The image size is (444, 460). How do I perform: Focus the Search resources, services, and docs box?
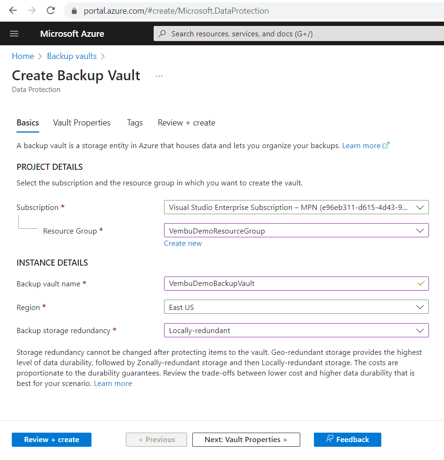(x=299, y=33)
